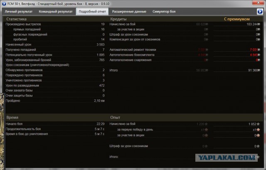Select Уничтожено противников row
This screenshot has width=266, height=170.
(55, 80)
